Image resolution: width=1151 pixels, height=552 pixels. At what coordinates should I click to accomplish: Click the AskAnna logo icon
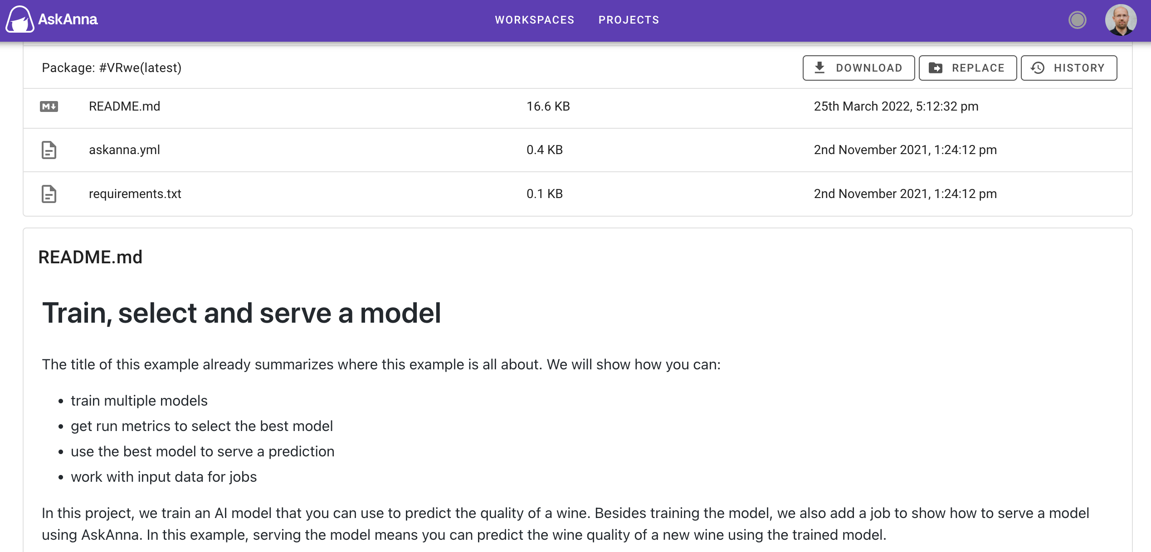(x=19, y=19)
